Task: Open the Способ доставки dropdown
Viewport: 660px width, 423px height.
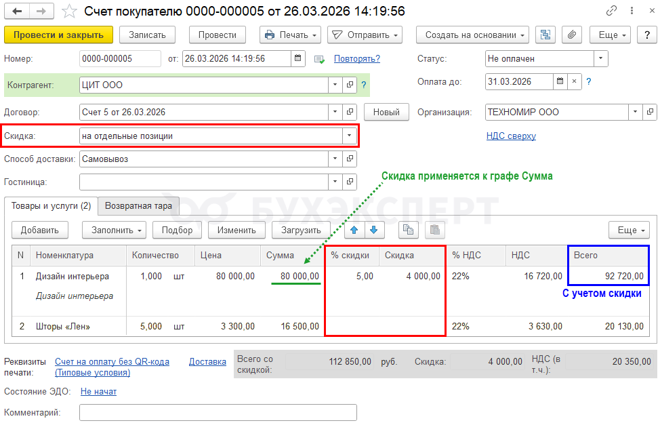Action: tap(335, 159)
